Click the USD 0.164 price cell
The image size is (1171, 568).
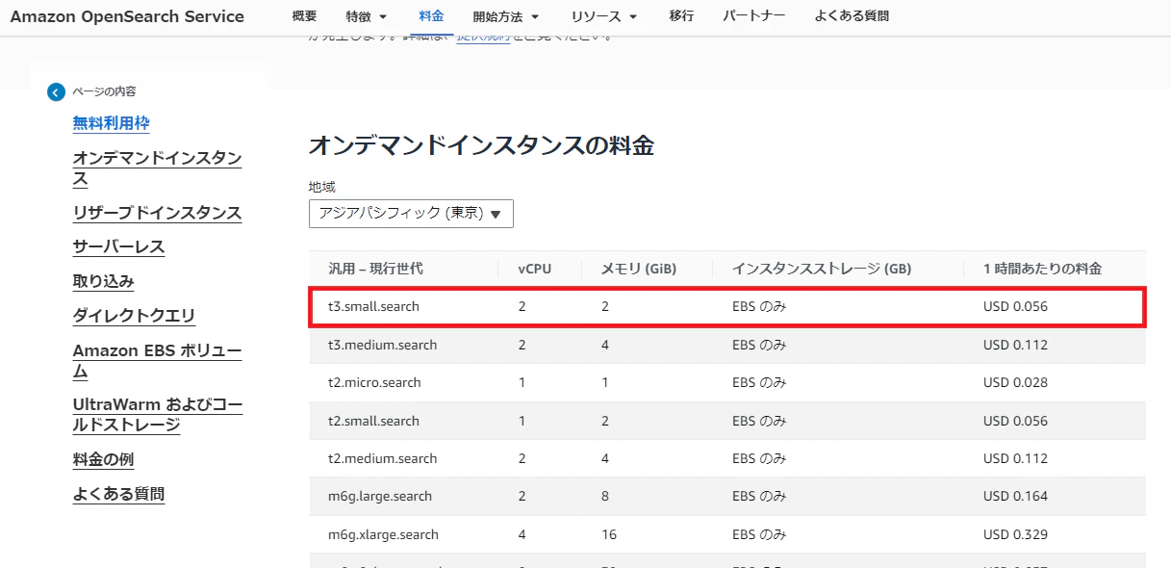(x=1015, y=496)
